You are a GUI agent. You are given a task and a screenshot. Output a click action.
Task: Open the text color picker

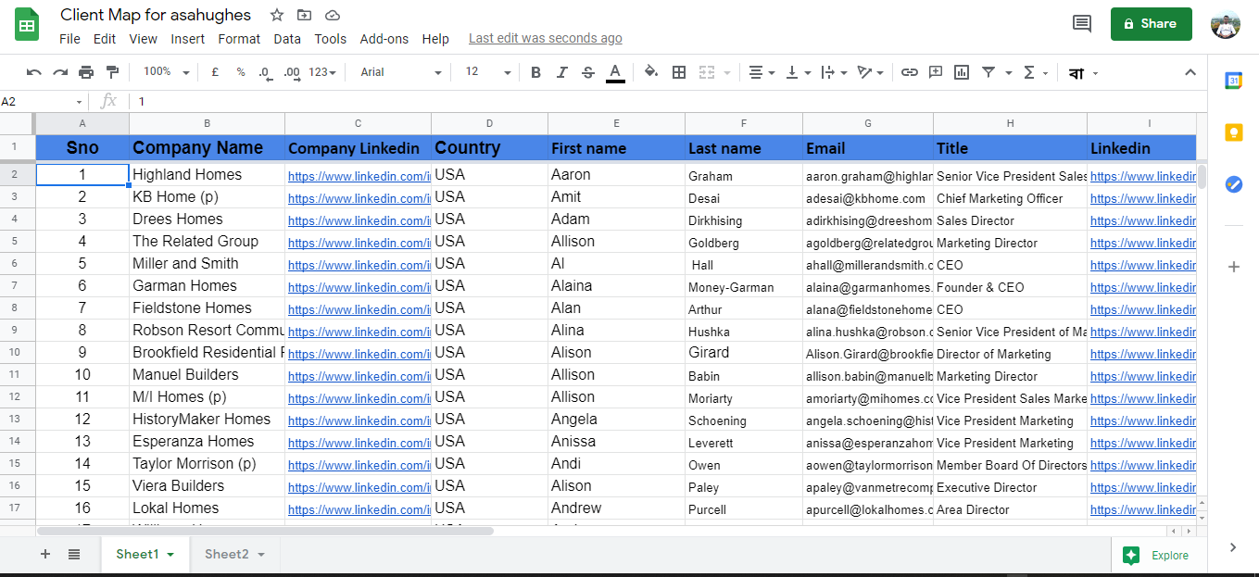tap(615, 71)
